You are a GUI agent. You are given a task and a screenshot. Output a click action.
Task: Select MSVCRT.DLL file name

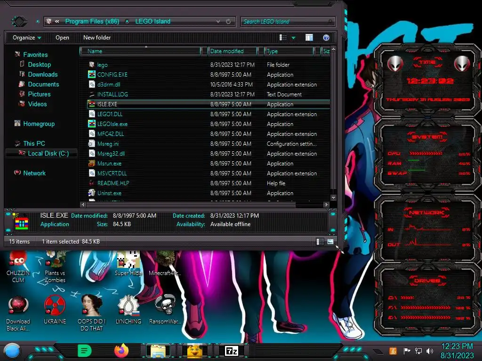tap(112, 173)
